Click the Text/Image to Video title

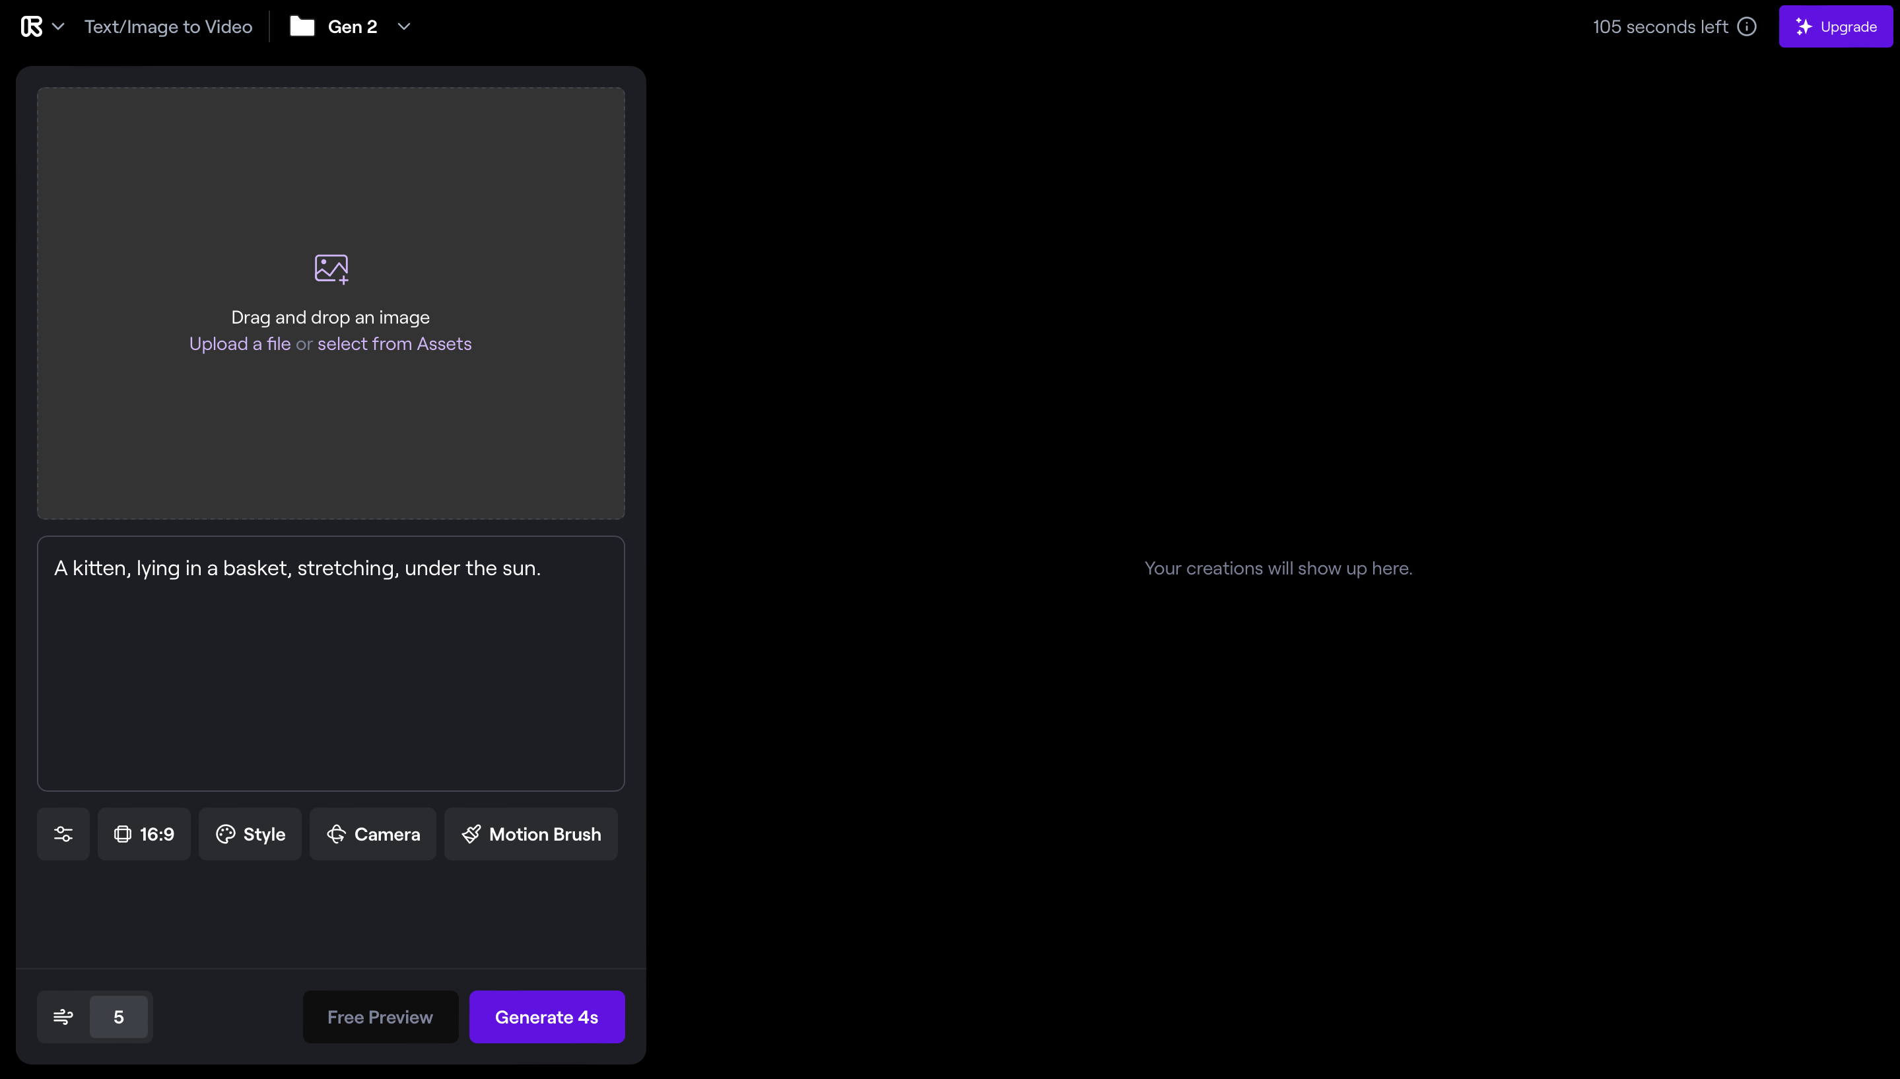tap(168, 26)
